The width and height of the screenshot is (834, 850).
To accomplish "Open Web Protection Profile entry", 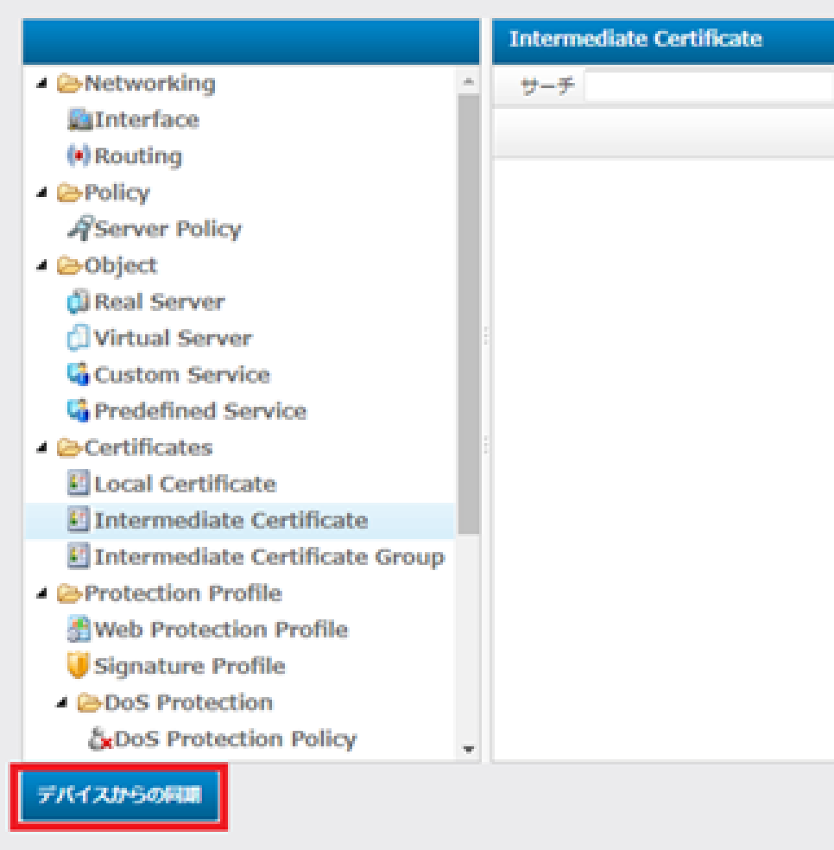I will tap(220, 630).
